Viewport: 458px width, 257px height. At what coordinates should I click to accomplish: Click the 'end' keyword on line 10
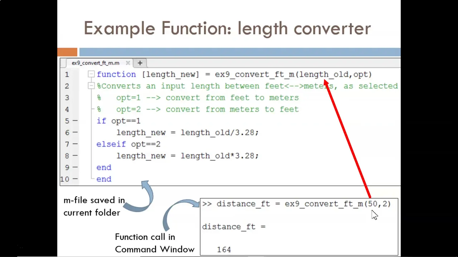coord(104,179)
